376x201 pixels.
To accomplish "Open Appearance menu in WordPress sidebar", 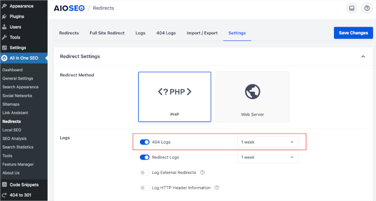I will point(22,6).
